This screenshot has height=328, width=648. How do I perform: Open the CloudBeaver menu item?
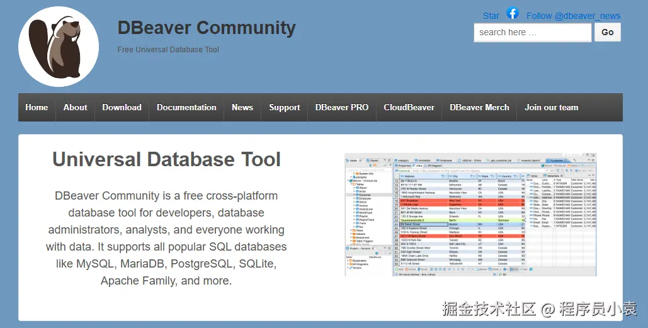(x=409, y=108)
